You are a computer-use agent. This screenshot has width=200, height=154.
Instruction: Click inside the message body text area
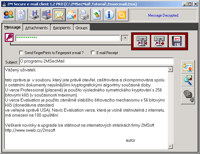[86, 108]
